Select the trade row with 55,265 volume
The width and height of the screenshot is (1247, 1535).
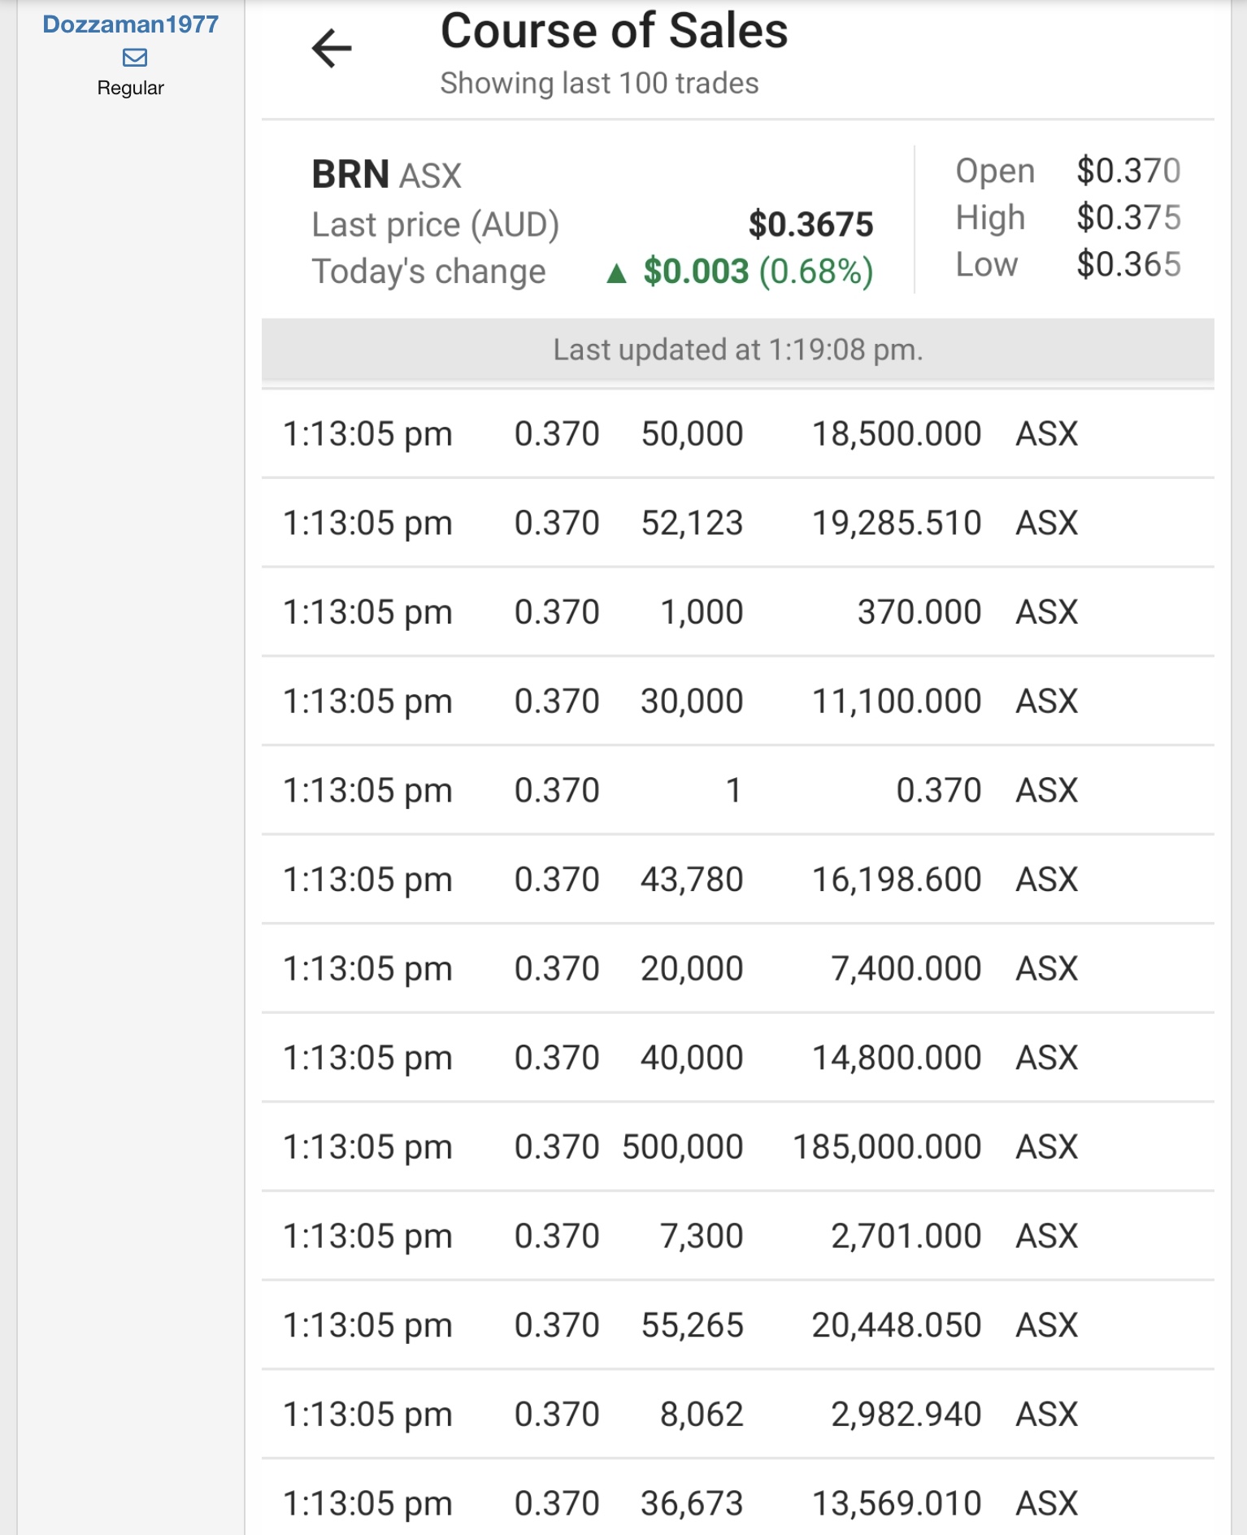[737, 1325]
